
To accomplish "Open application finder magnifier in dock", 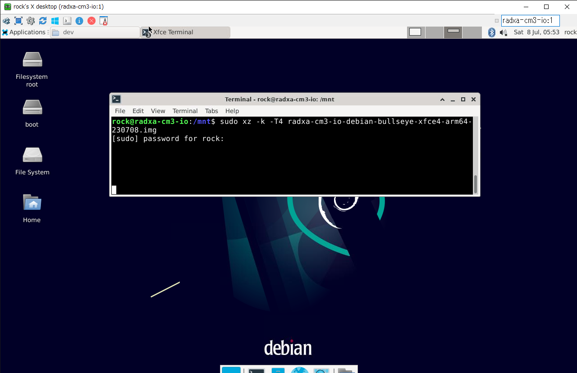I will point(321,370).
